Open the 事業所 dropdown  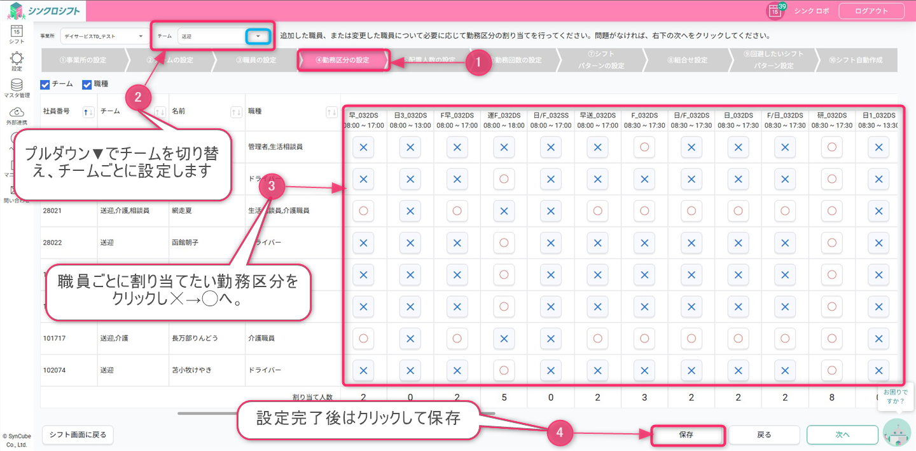[x=103, y=36]
